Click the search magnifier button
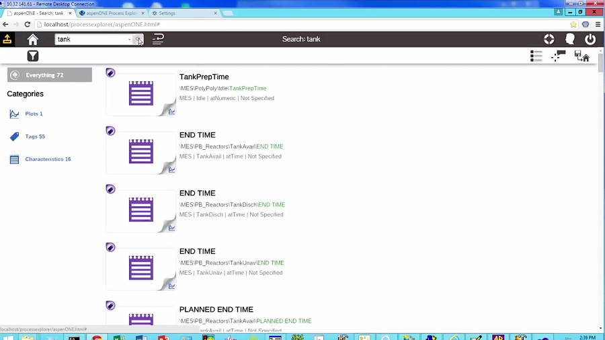Viewport: 605px width, 340px height. pos(138,40)
